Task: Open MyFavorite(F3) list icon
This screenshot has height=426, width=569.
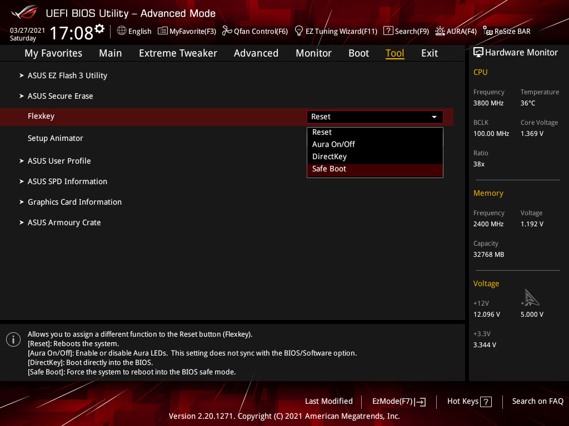Action: click(x=163, y=31)
